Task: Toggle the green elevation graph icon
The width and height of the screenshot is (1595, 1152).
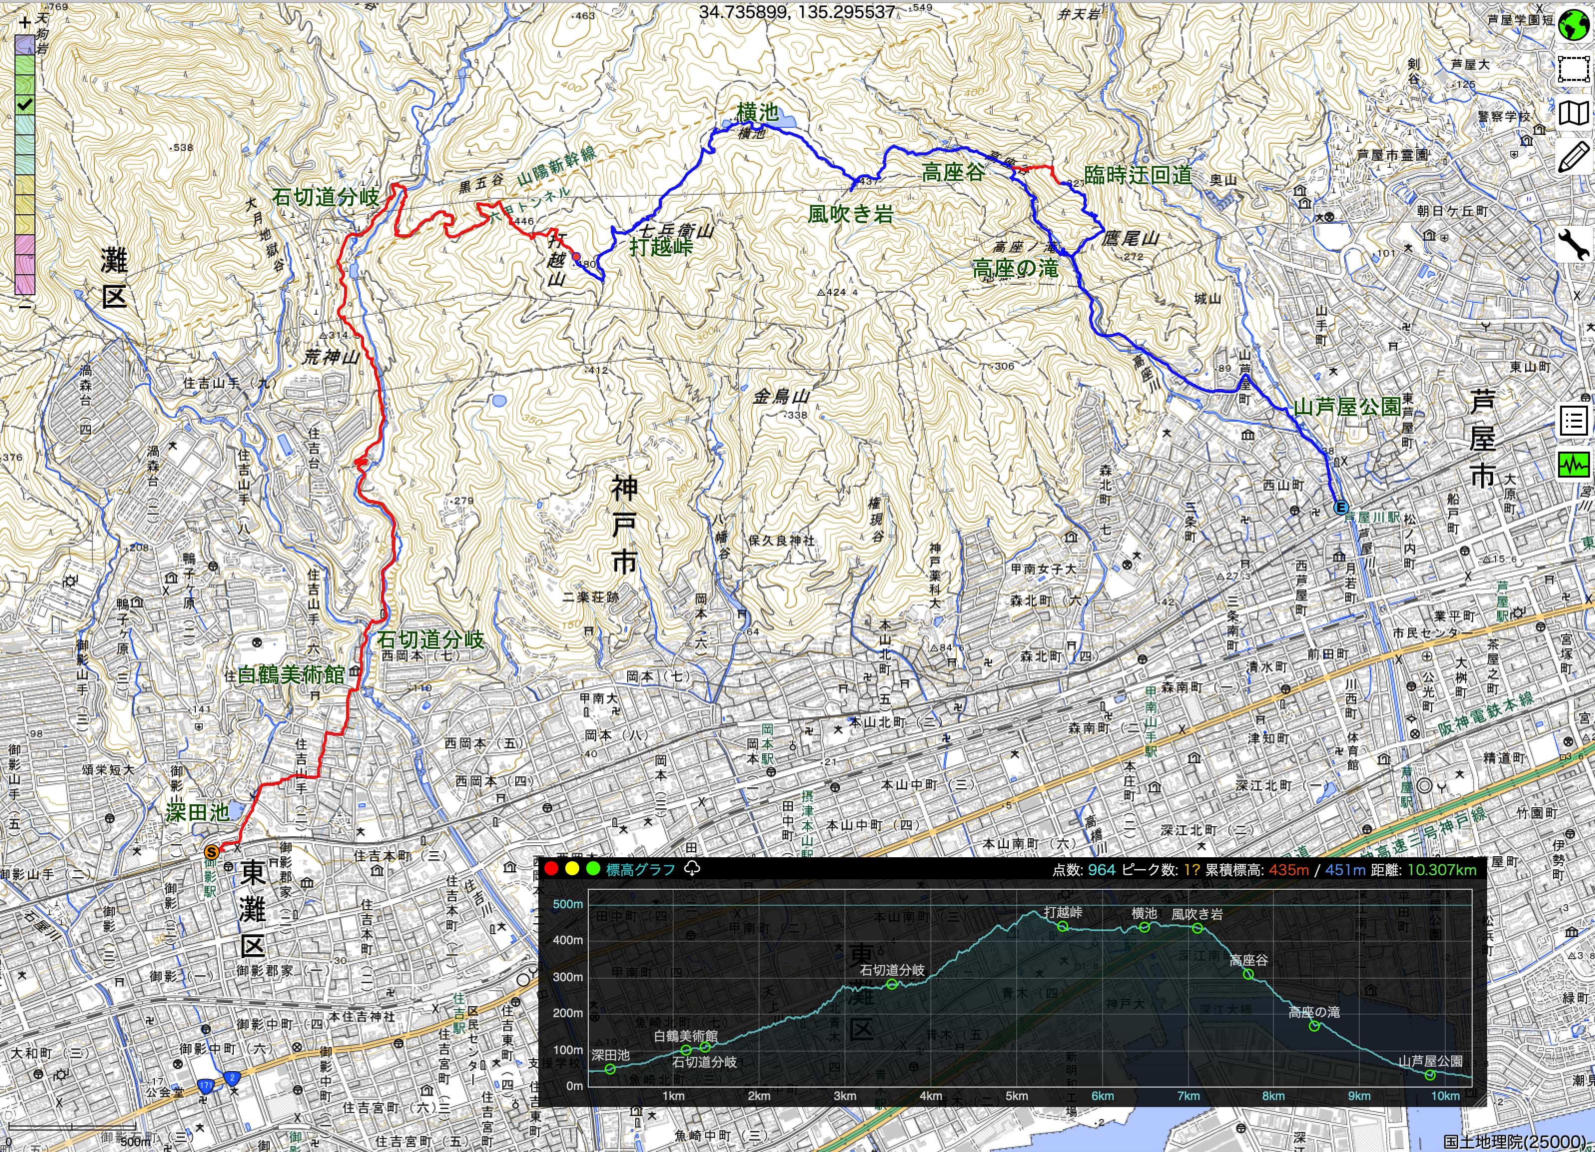Action: click(1574, 465)
